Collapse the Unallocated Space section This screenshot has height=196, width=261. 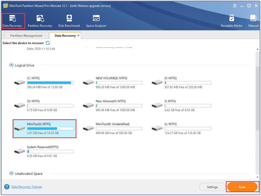click(11, 173)
